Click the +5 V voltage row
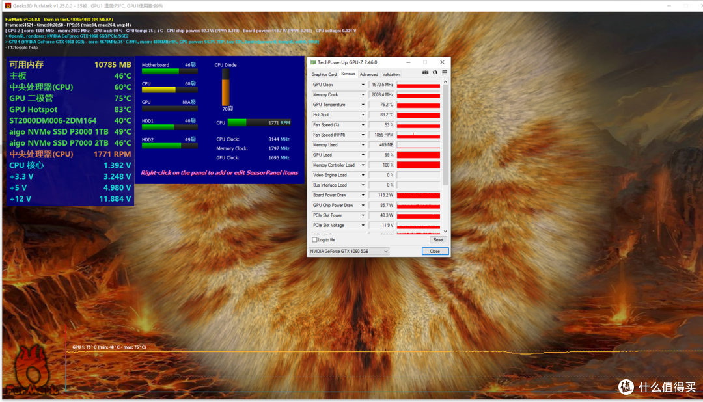 tap(70, 188)
